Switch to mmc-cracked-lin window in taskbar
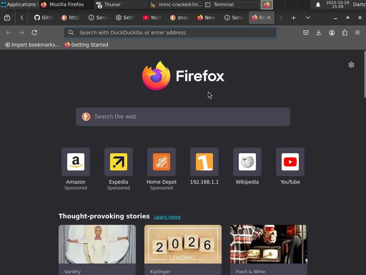The width and height of the screenshot is (366, 275). [x=176, y=4]
